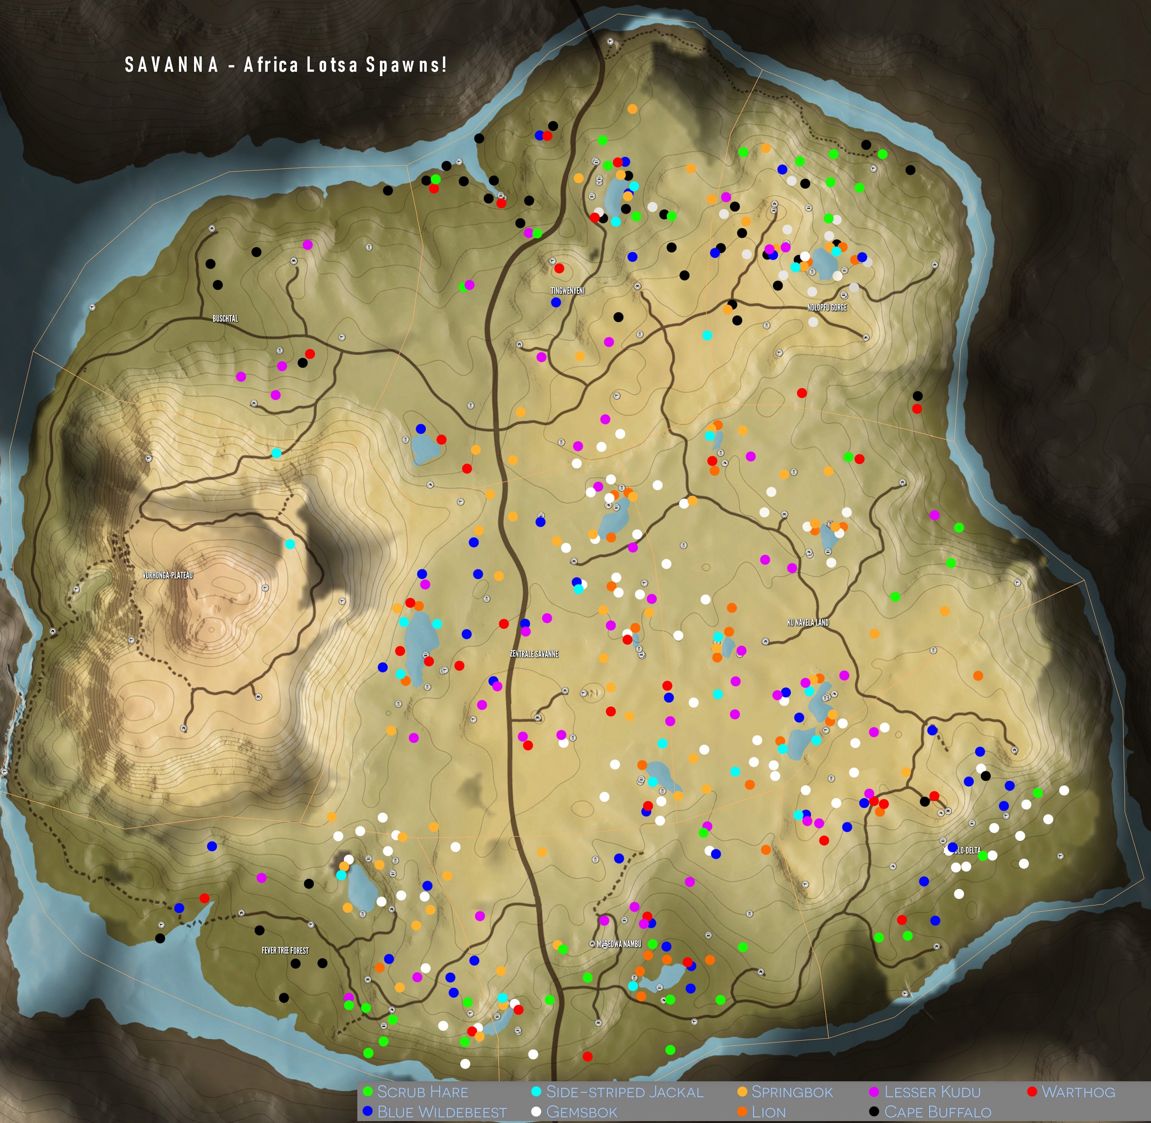Click the BUSCHTAL region label

(225, 319)
